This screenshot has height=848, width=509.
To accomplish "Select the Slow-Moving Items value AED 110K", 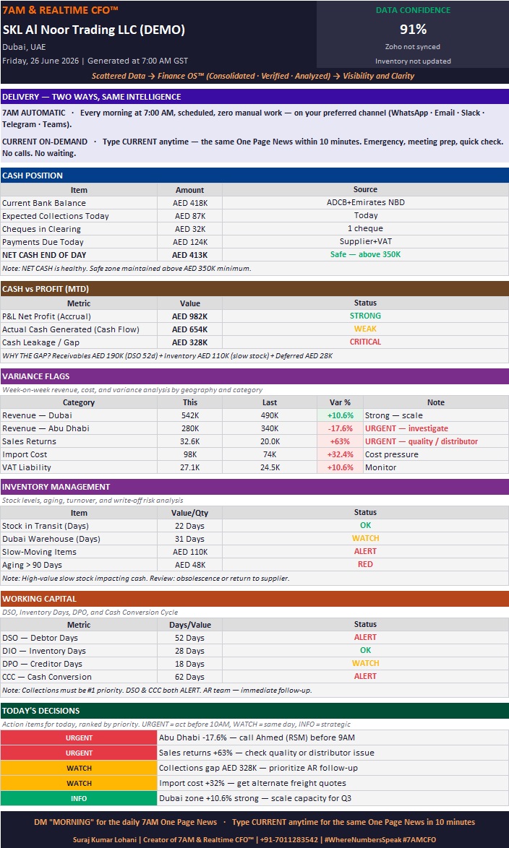I will (x=189, y=552).
